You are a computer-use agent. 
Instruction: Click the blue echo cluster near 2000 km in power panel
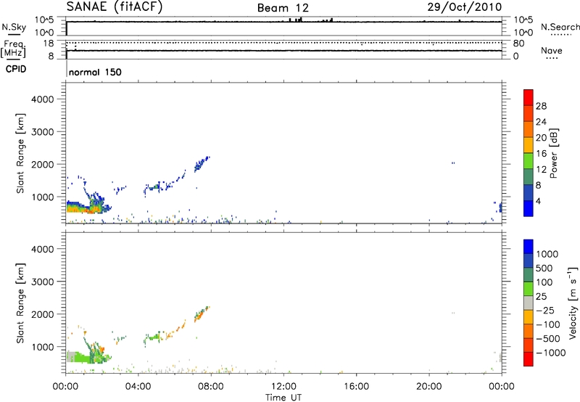(x=202, y=163)
